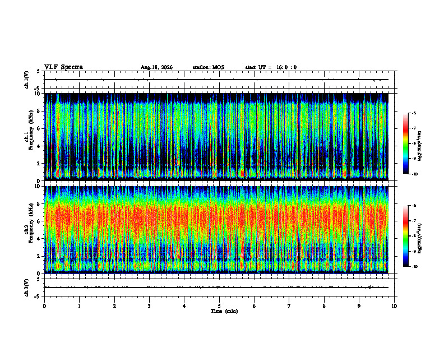Click inside the ch.1 spectrogram panel

click(x=216, y=137)
